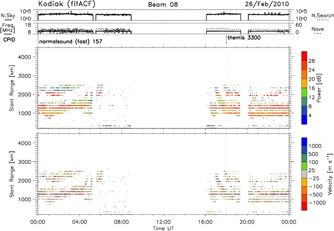Click the velocity panel 'Slant Range [km]' label
Viewport: 334px width, 231px height.
pyautogui.click(x=12, y=174)
